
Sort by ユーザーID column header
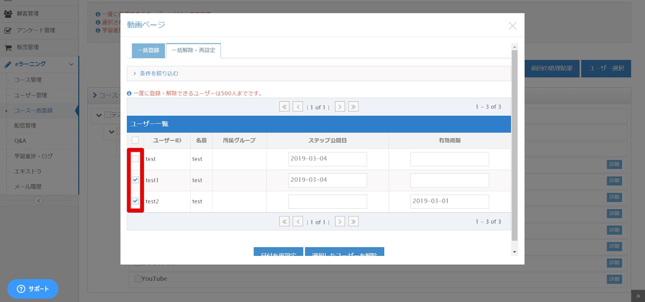(167, 140)
